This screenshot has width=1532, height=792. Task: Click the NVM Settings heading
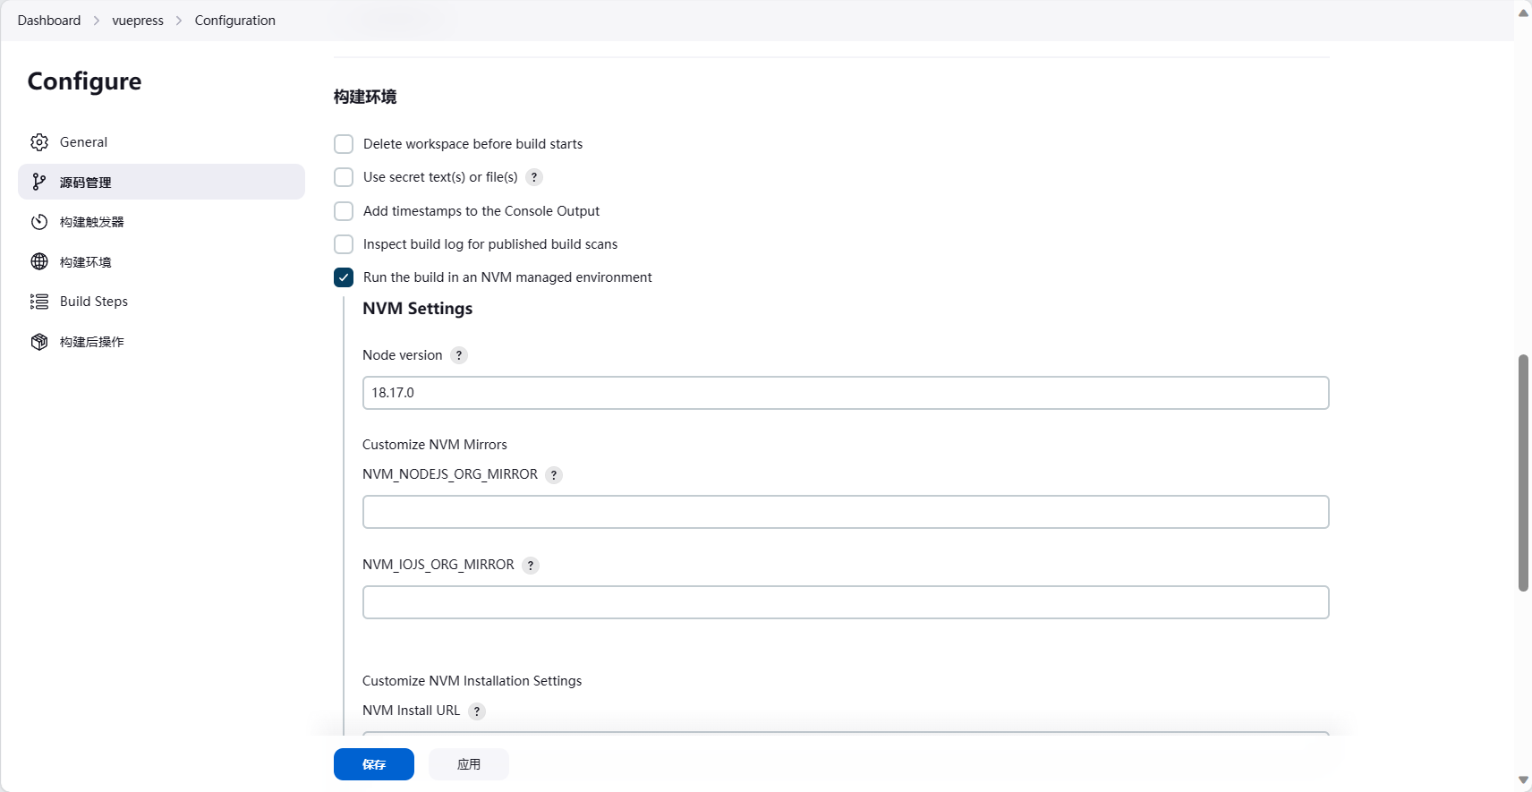pos(417,309)
